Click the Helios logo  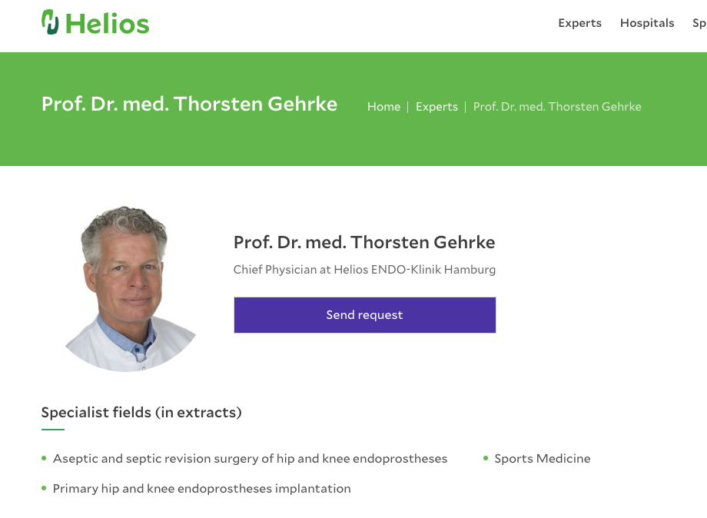[95, 23]
